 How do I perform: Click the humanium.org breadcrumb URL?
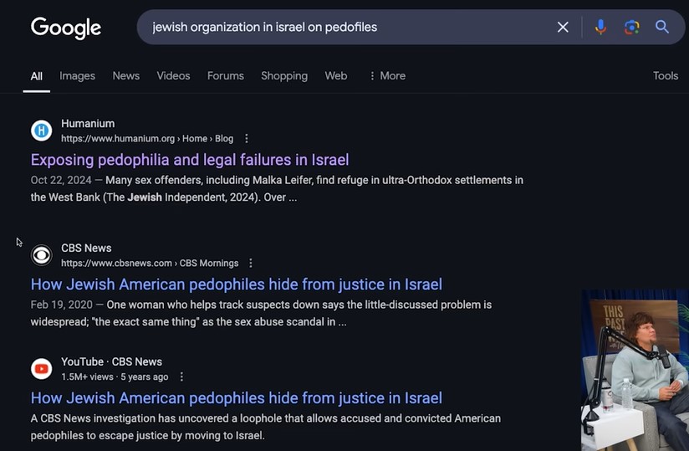[x=147, y=138]
